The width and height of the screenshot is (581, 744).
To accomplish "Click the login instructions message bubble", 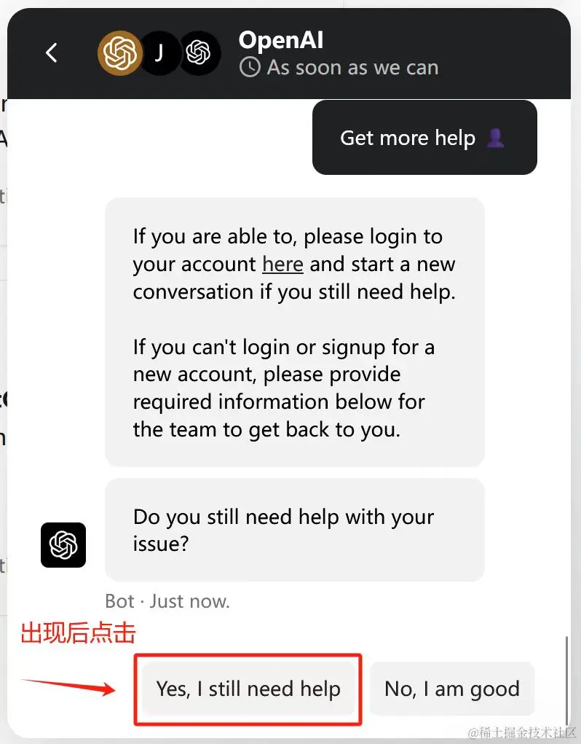I will (295, 332).
